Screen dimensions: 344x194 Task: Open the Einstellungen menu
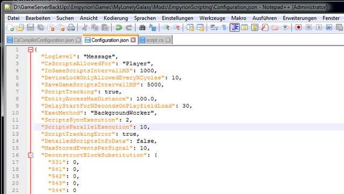[177, 18]
